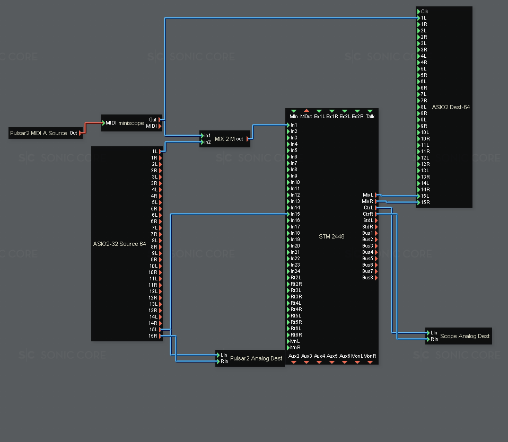This screenshot has width=508, height=442.
Task: Click the MixL output port on STM 2448
Action: pyautogui.click(x=376, y=195)
